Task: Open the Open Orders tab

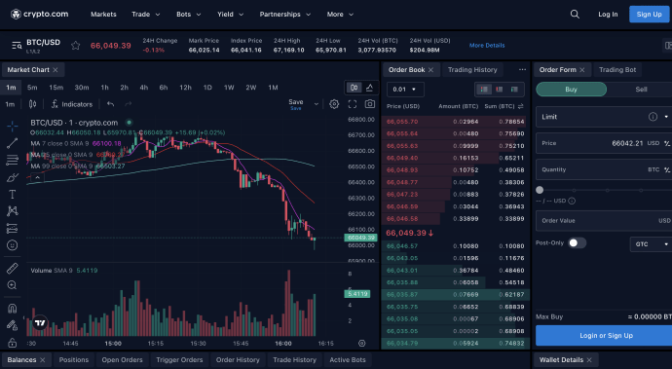Action: point(122,359)
